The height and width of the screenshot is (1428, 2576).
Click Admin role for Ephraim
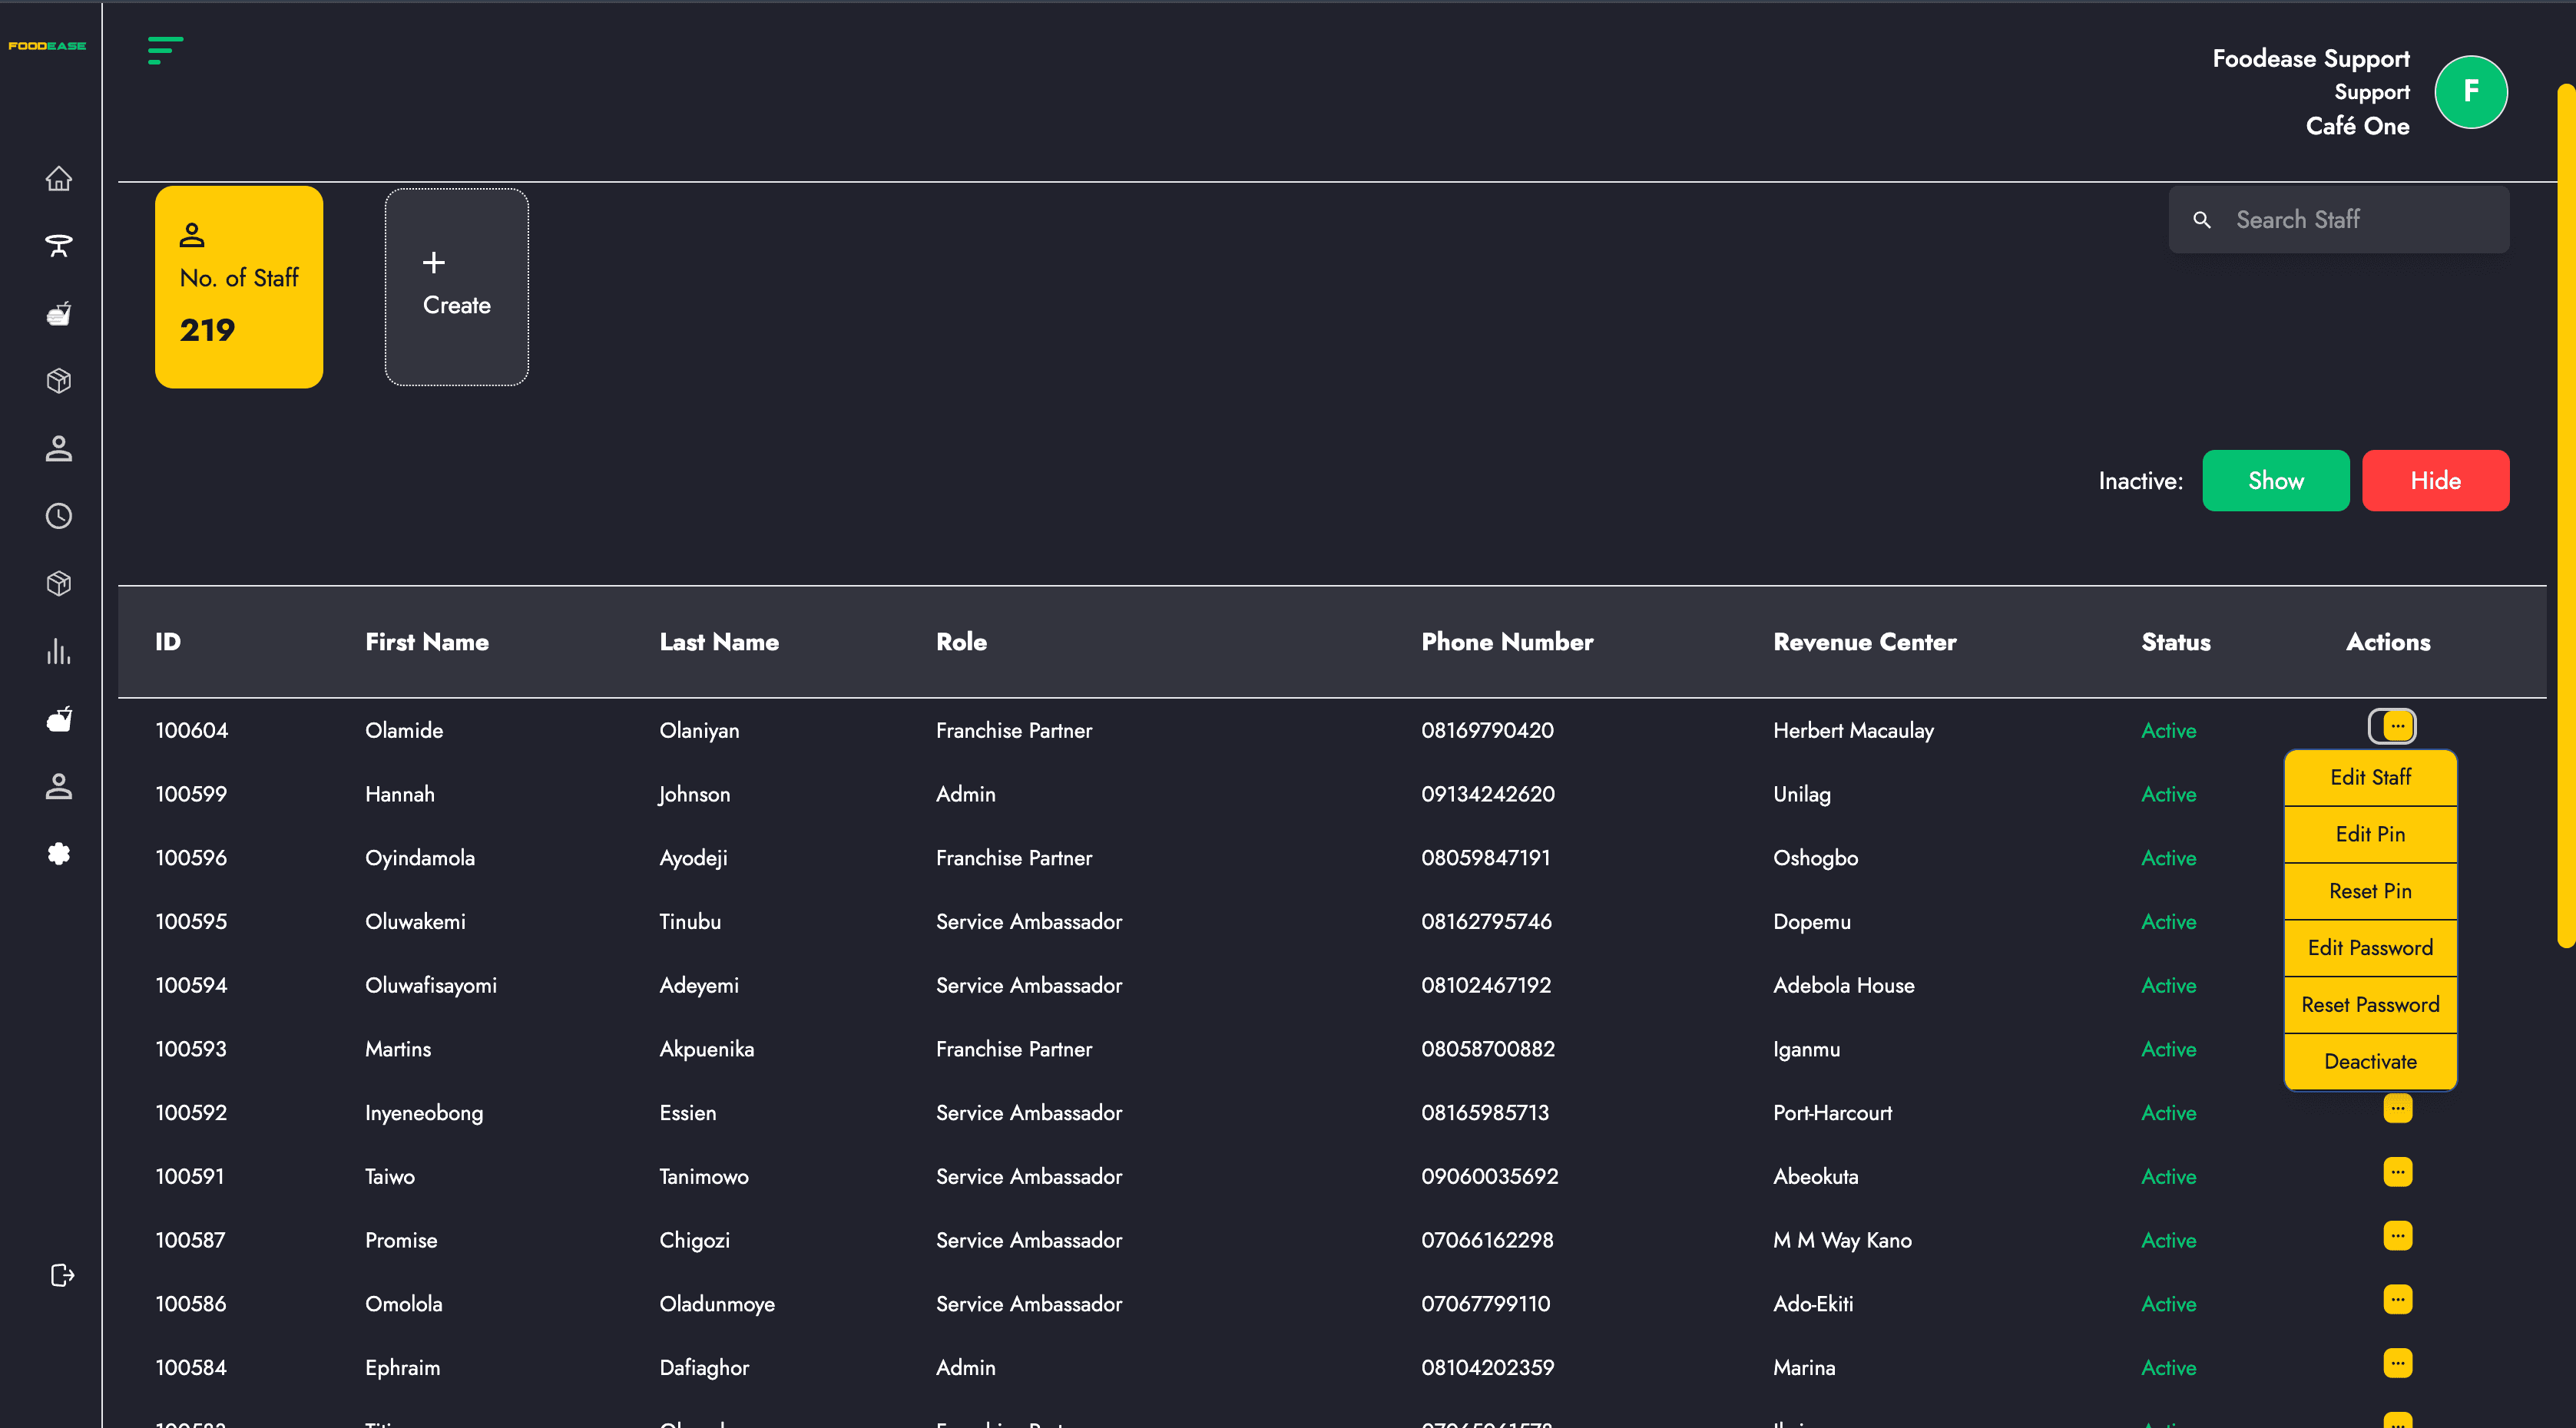(x=966, y=1368)
